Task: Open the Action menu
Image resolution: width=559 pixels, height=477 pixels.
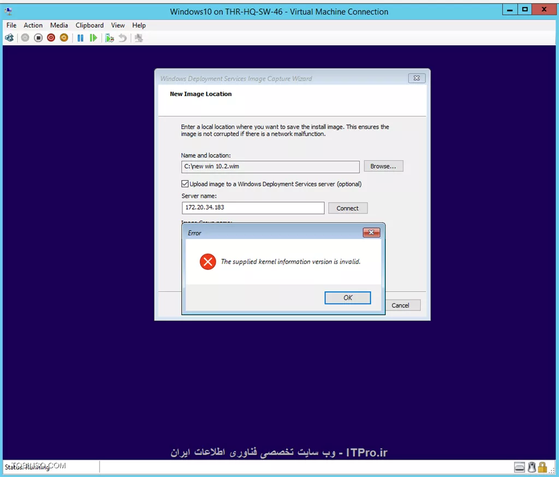Action: click(x=33, y=25)
